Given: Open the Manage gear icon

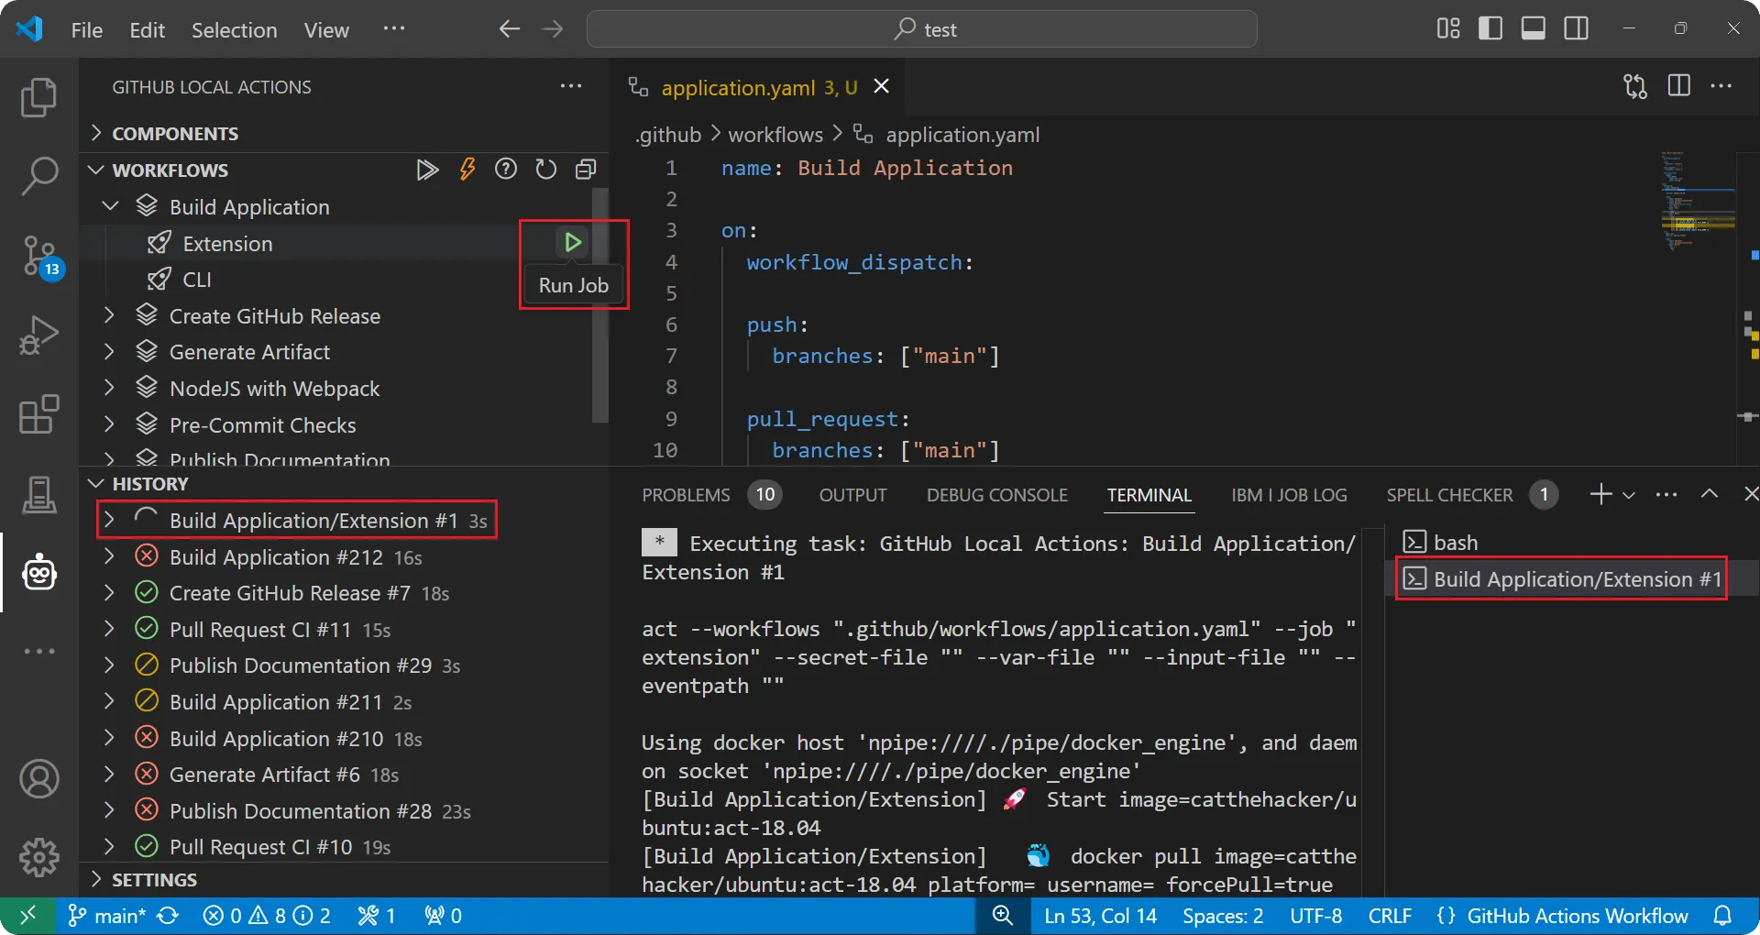Looking at the screenshot, I should pyautogui.click(x=38, y=857).
